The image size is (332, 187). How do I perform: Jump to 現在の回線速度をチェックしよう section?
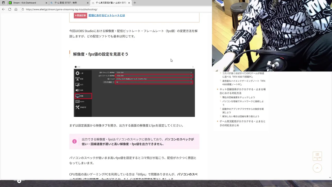239,97
